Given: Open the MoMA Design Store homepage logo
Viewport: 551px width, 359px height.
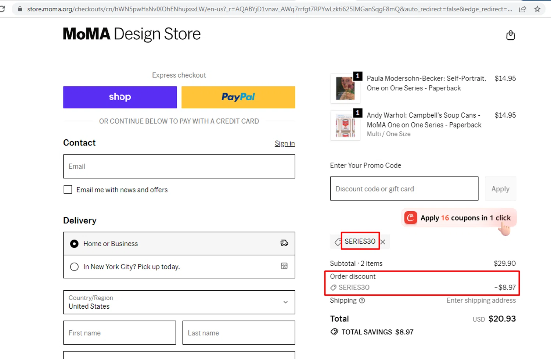Looking at the screenshot, I should (132, 34).
